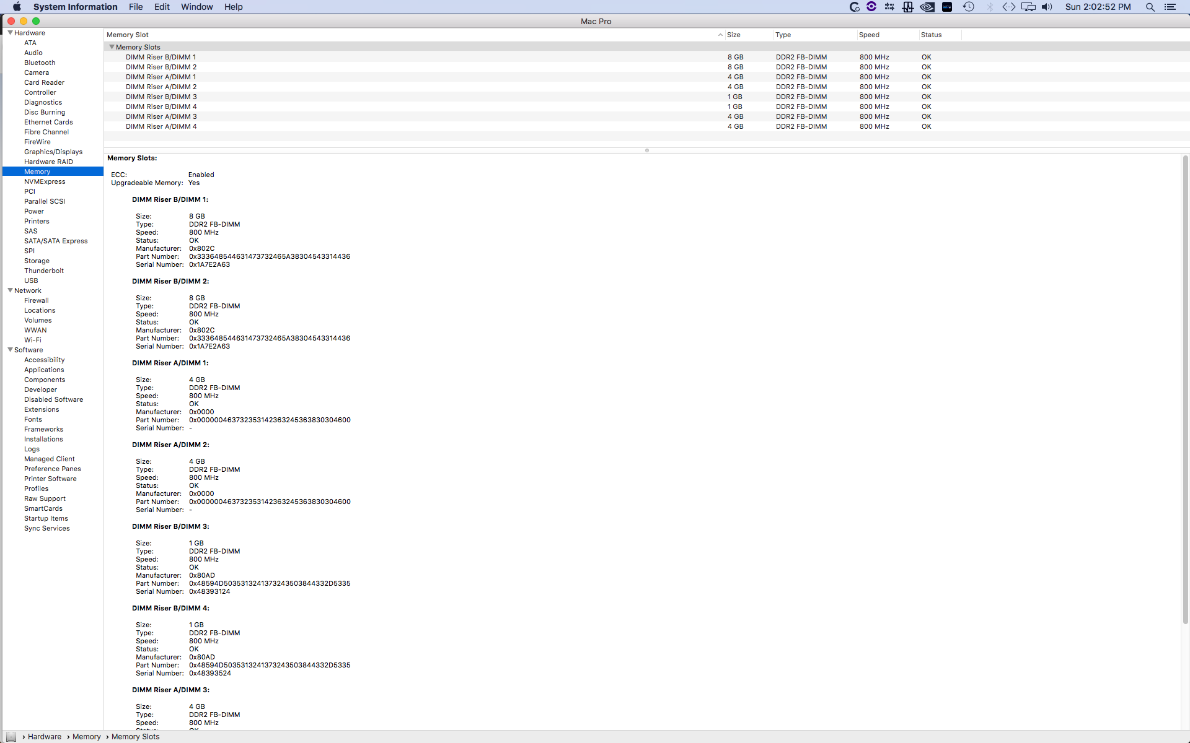Screen dimensions: 1190x743
Task: Click the Time Machine menu bar icon
Action: 969,7
